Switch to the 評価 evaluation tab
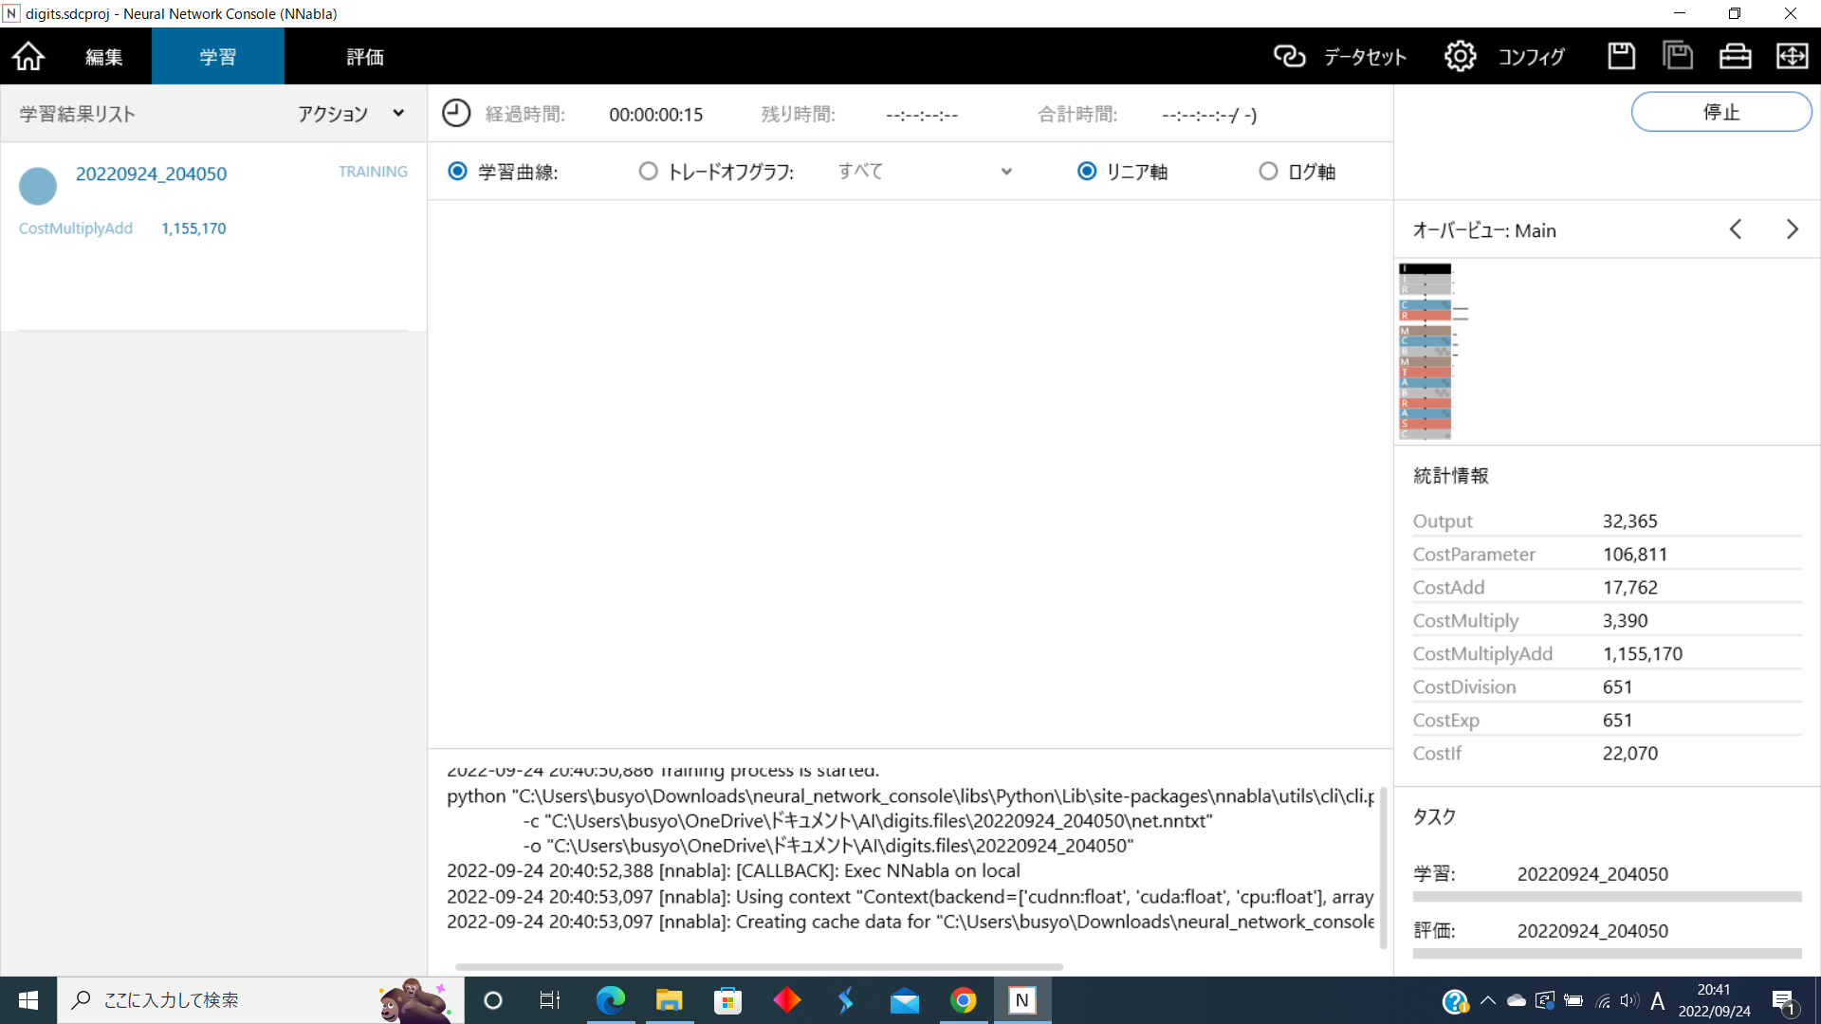The width and height of the screenshot is (1821, 1024). pyautogui.click(x=364, y=57)
